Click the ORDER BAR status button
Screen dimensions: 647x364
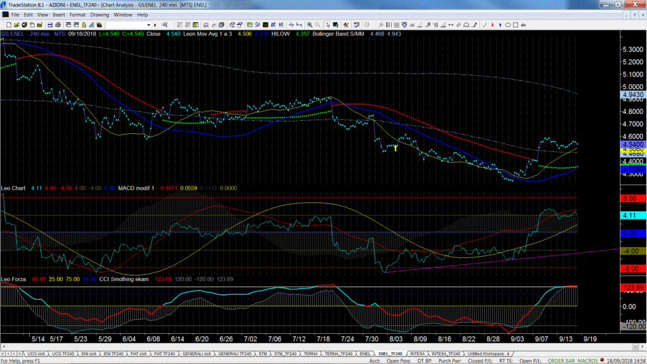(561, 361)
